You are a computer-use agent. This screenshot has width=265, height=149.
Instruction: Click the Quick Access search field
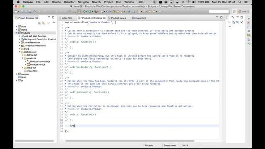point(219,12)
